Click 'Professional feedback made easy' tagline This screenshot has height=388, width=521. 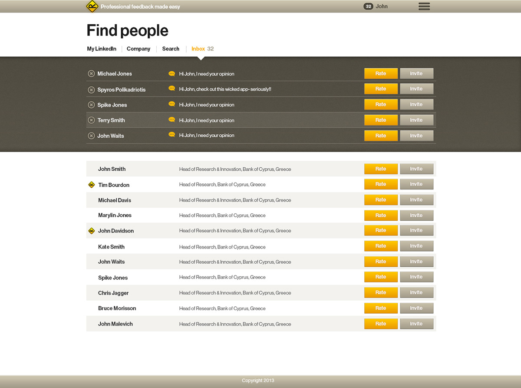(140, 7)
